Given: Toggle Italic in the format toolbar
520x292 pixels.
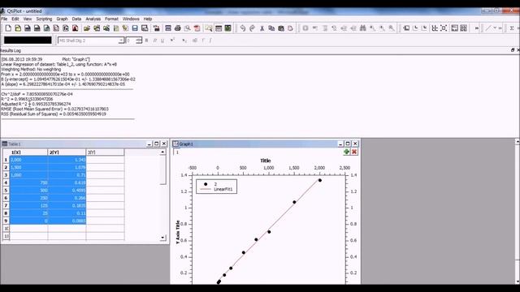Looking at the screenshot, I should (154, 41).
